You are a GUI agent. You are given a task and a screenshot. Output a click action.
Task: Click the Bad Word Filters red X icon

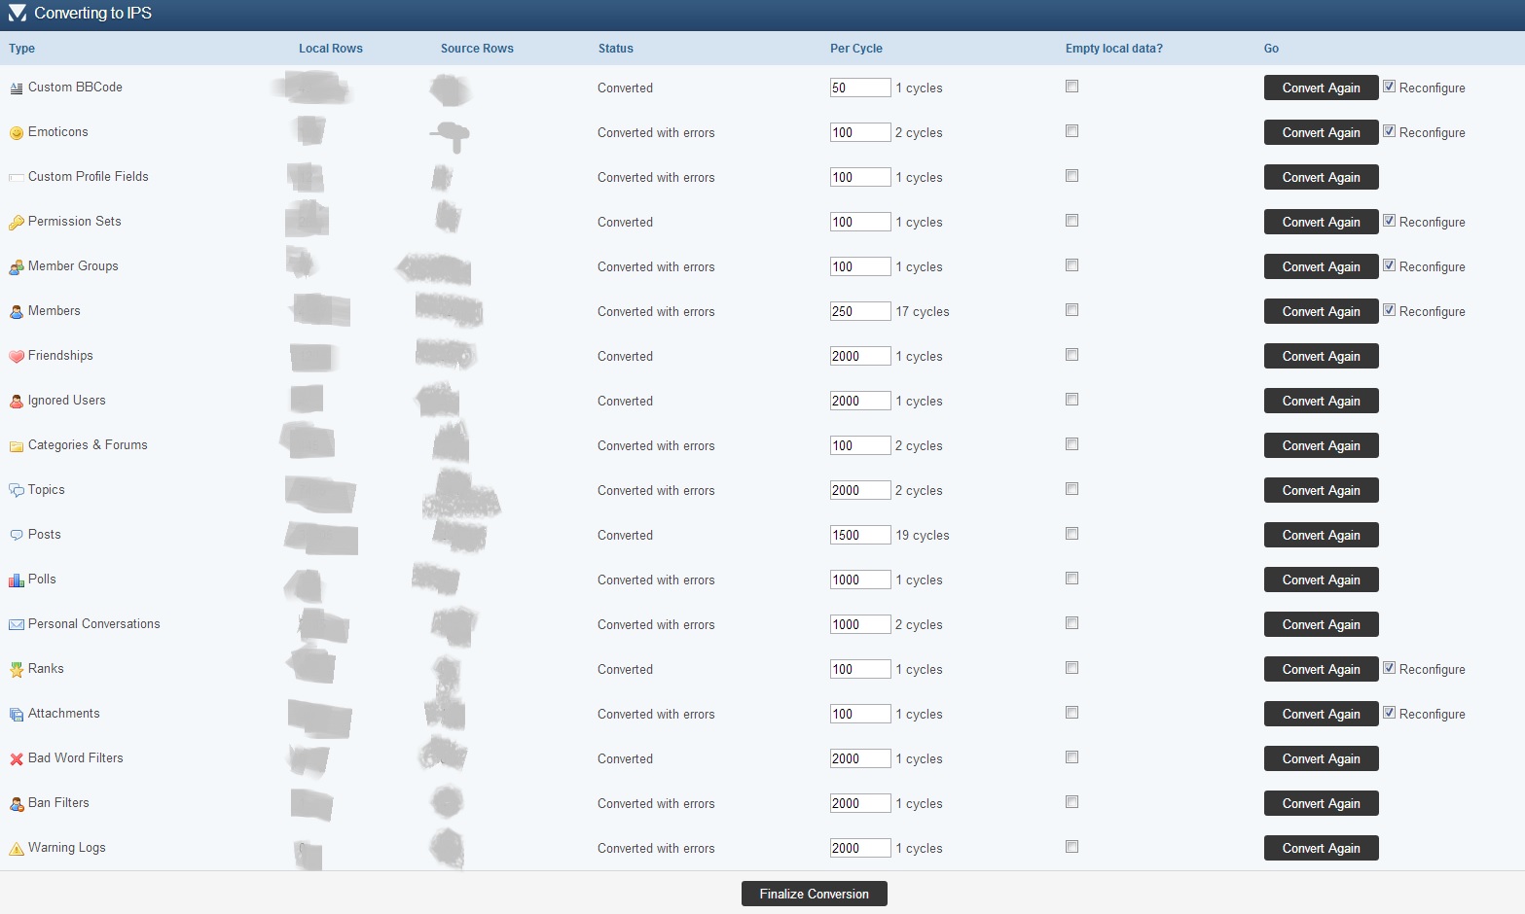click(x=17, y=759)
